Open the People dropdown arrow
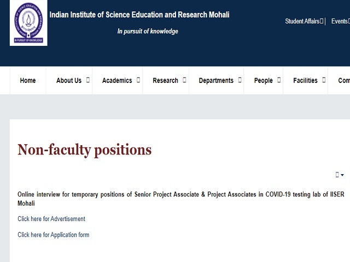Viewport: 350px width, 262px height. tap(278, 80)
